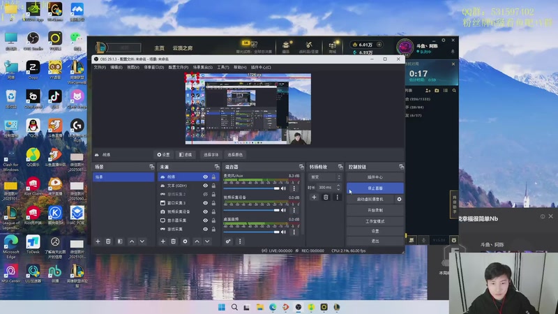Open Riot Client desktop shortcut
The width and height of the screenshot is (558, 314).
click(33, 186)
